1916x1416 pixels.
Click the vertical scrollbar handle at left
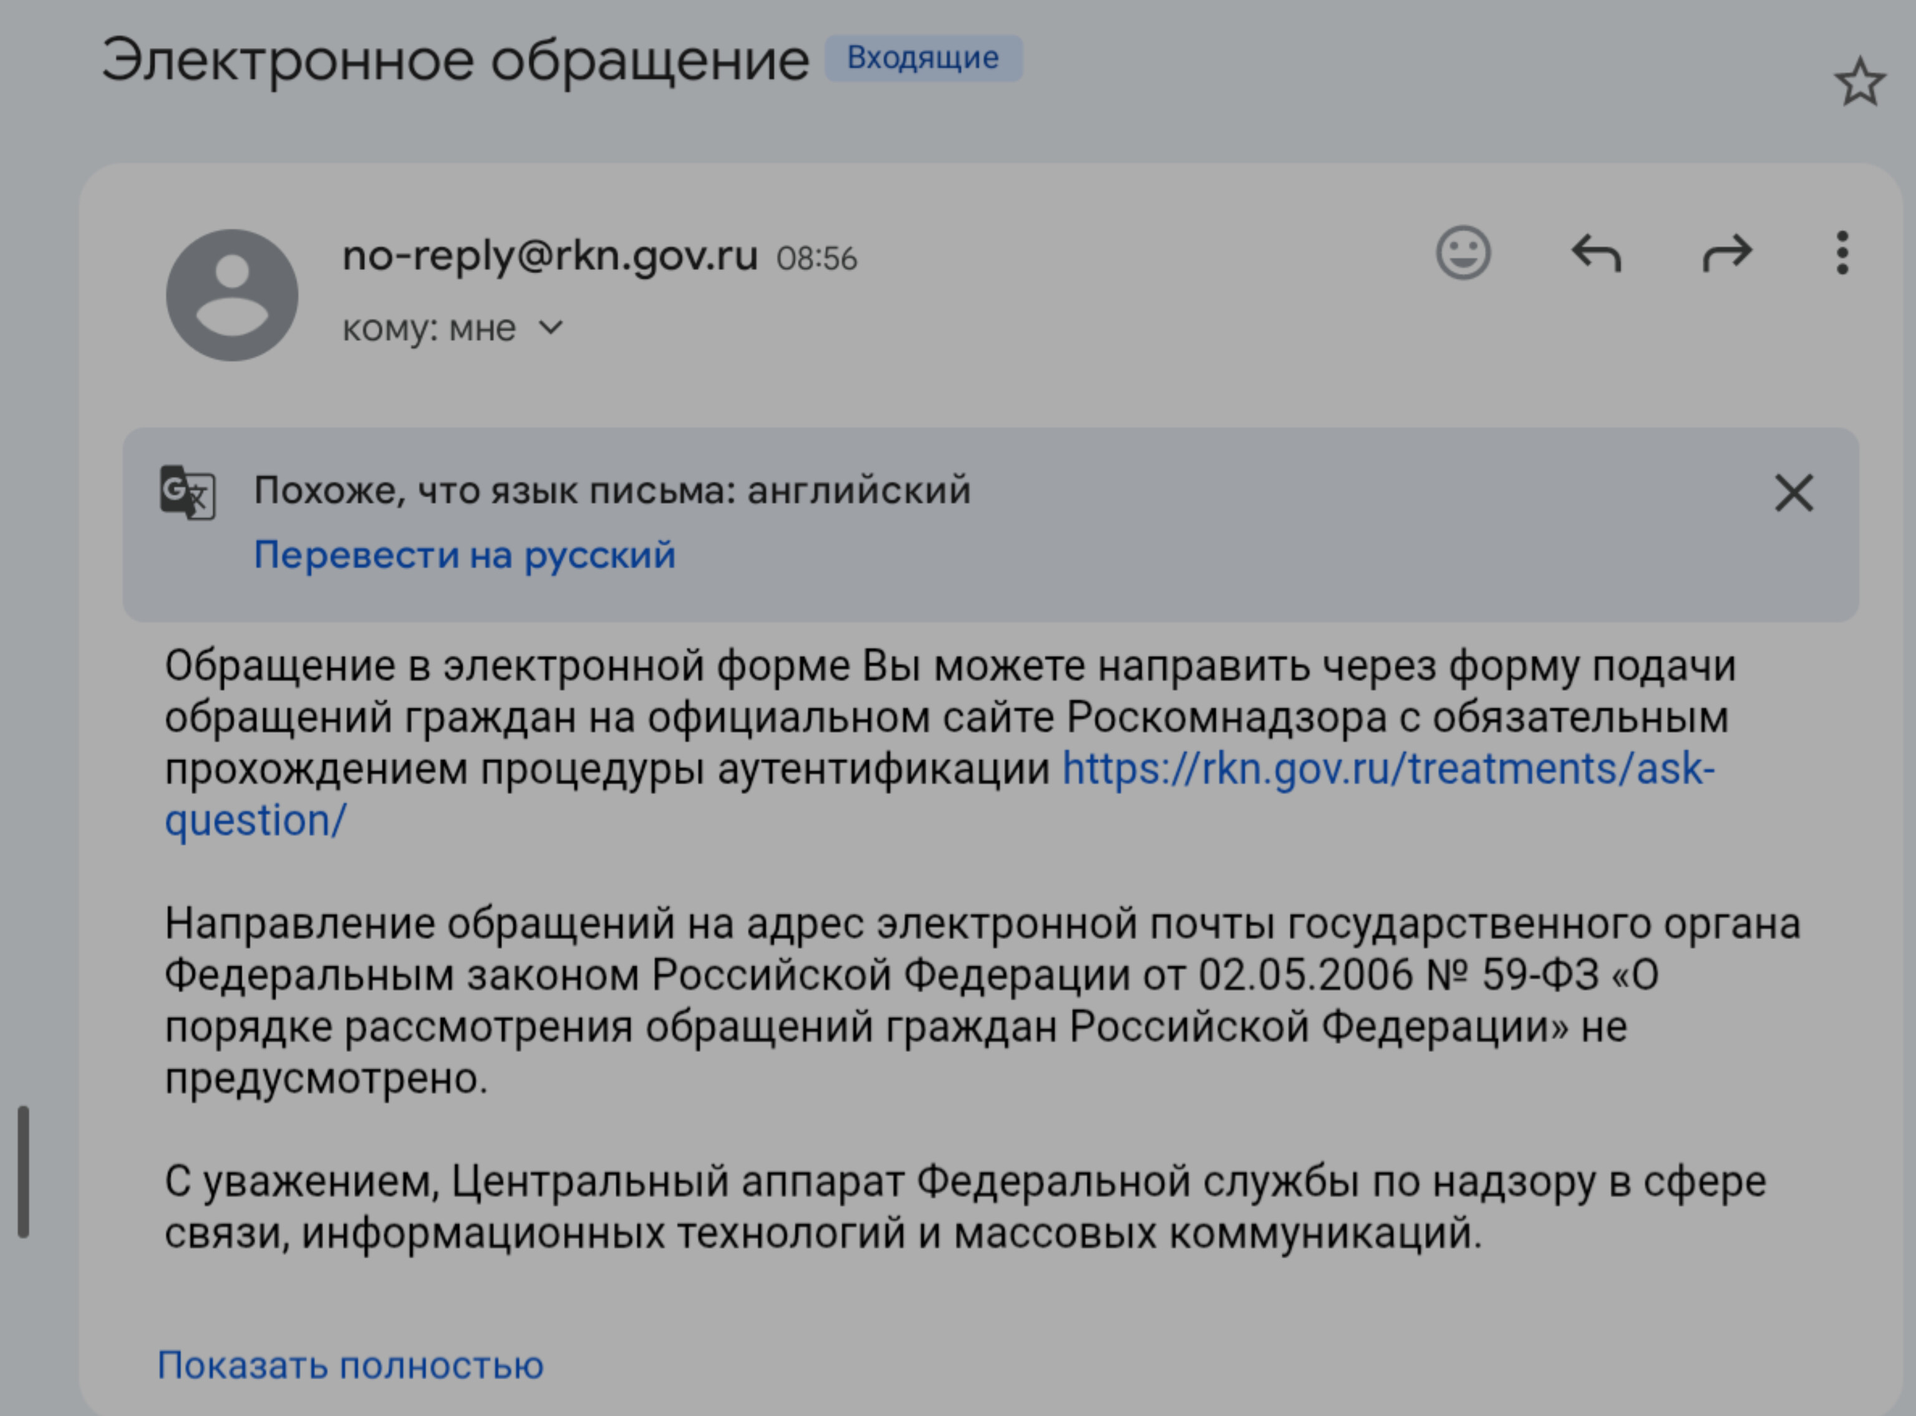point(24,1171)
